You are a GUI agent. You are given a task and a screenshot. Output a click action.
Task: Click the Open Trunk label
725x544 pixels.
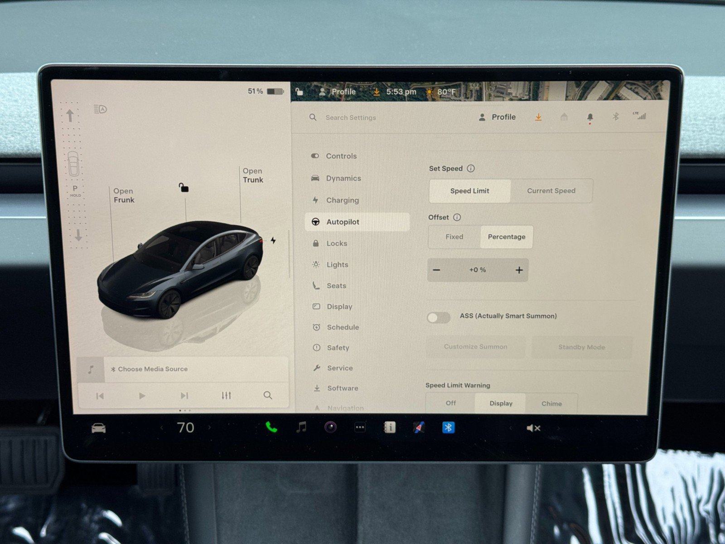[252, 175]
